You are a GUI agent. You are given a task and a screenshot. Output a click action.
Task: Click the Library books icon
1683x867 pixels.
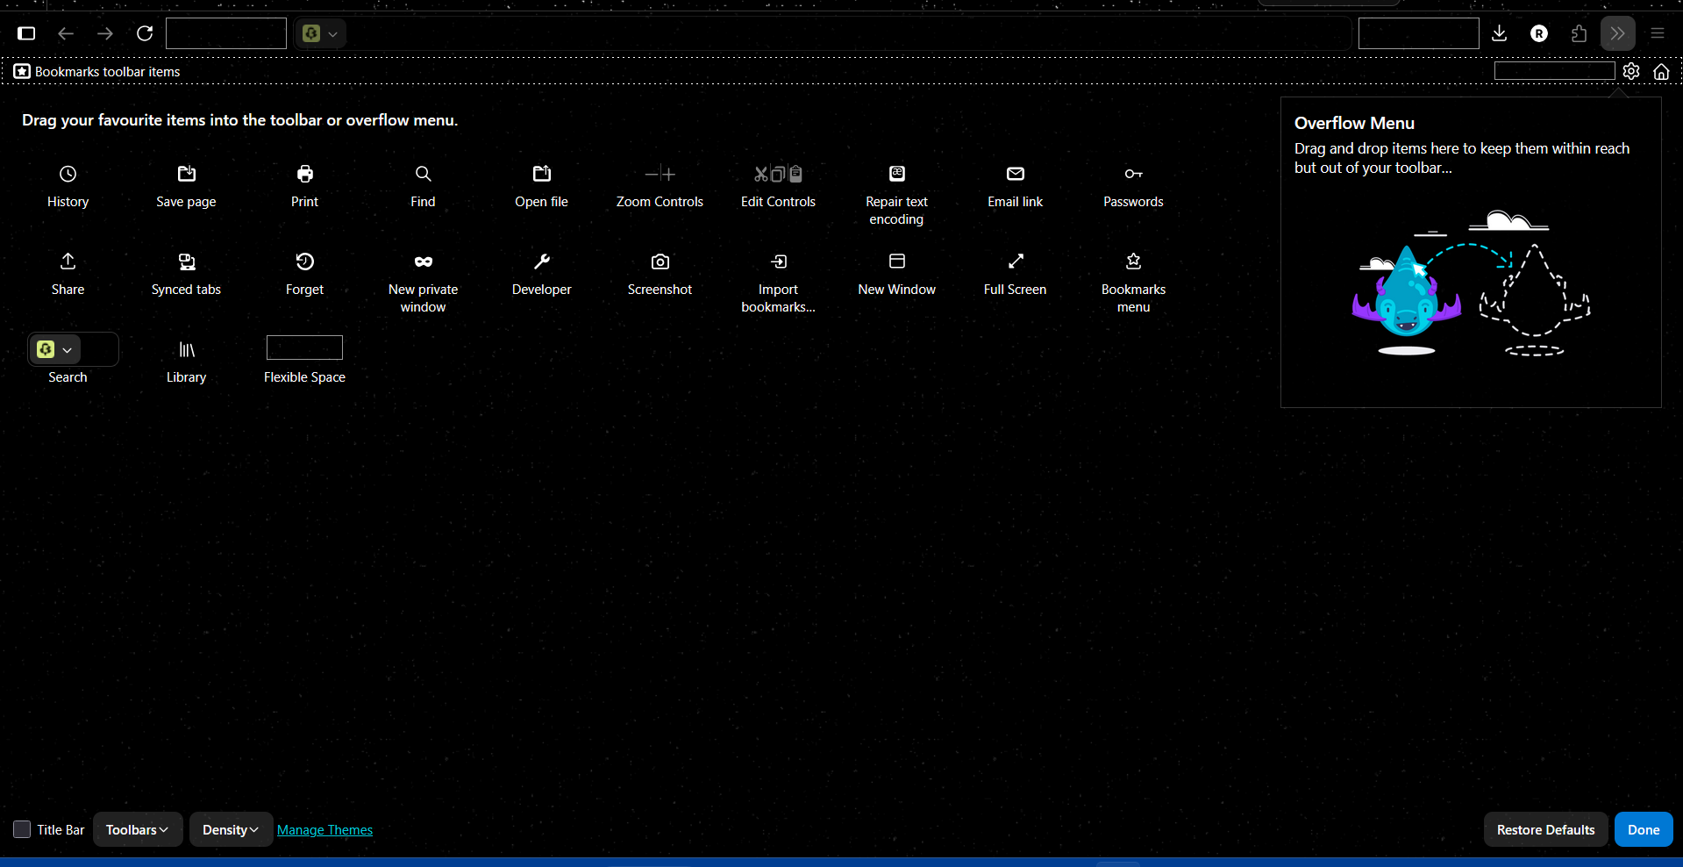pyautogui.click(x=186, y=349)
